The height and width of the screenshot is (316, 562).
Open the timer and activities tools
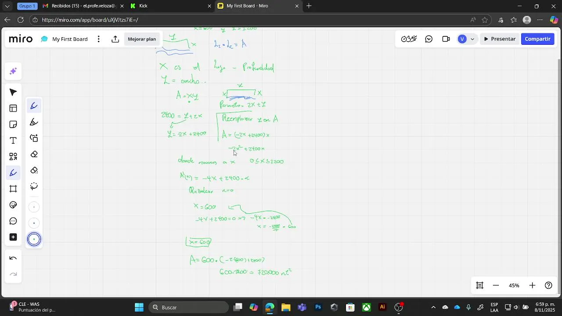(408, 39)
